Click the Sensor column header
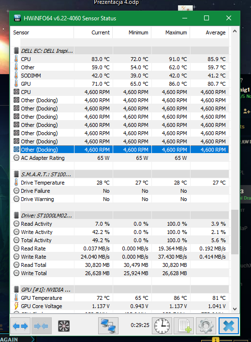Screen dimensions: 251x342 click(x=42, y=32)
